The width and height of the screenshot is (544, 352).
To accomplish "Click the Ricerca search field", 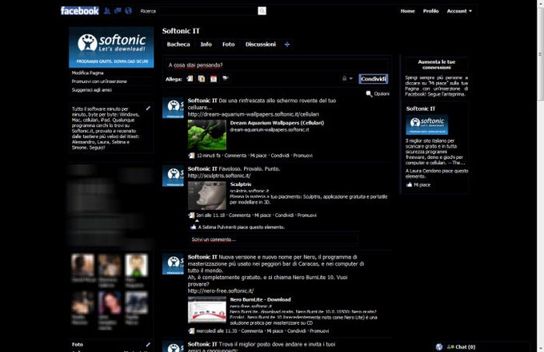I will coord(198,11).
